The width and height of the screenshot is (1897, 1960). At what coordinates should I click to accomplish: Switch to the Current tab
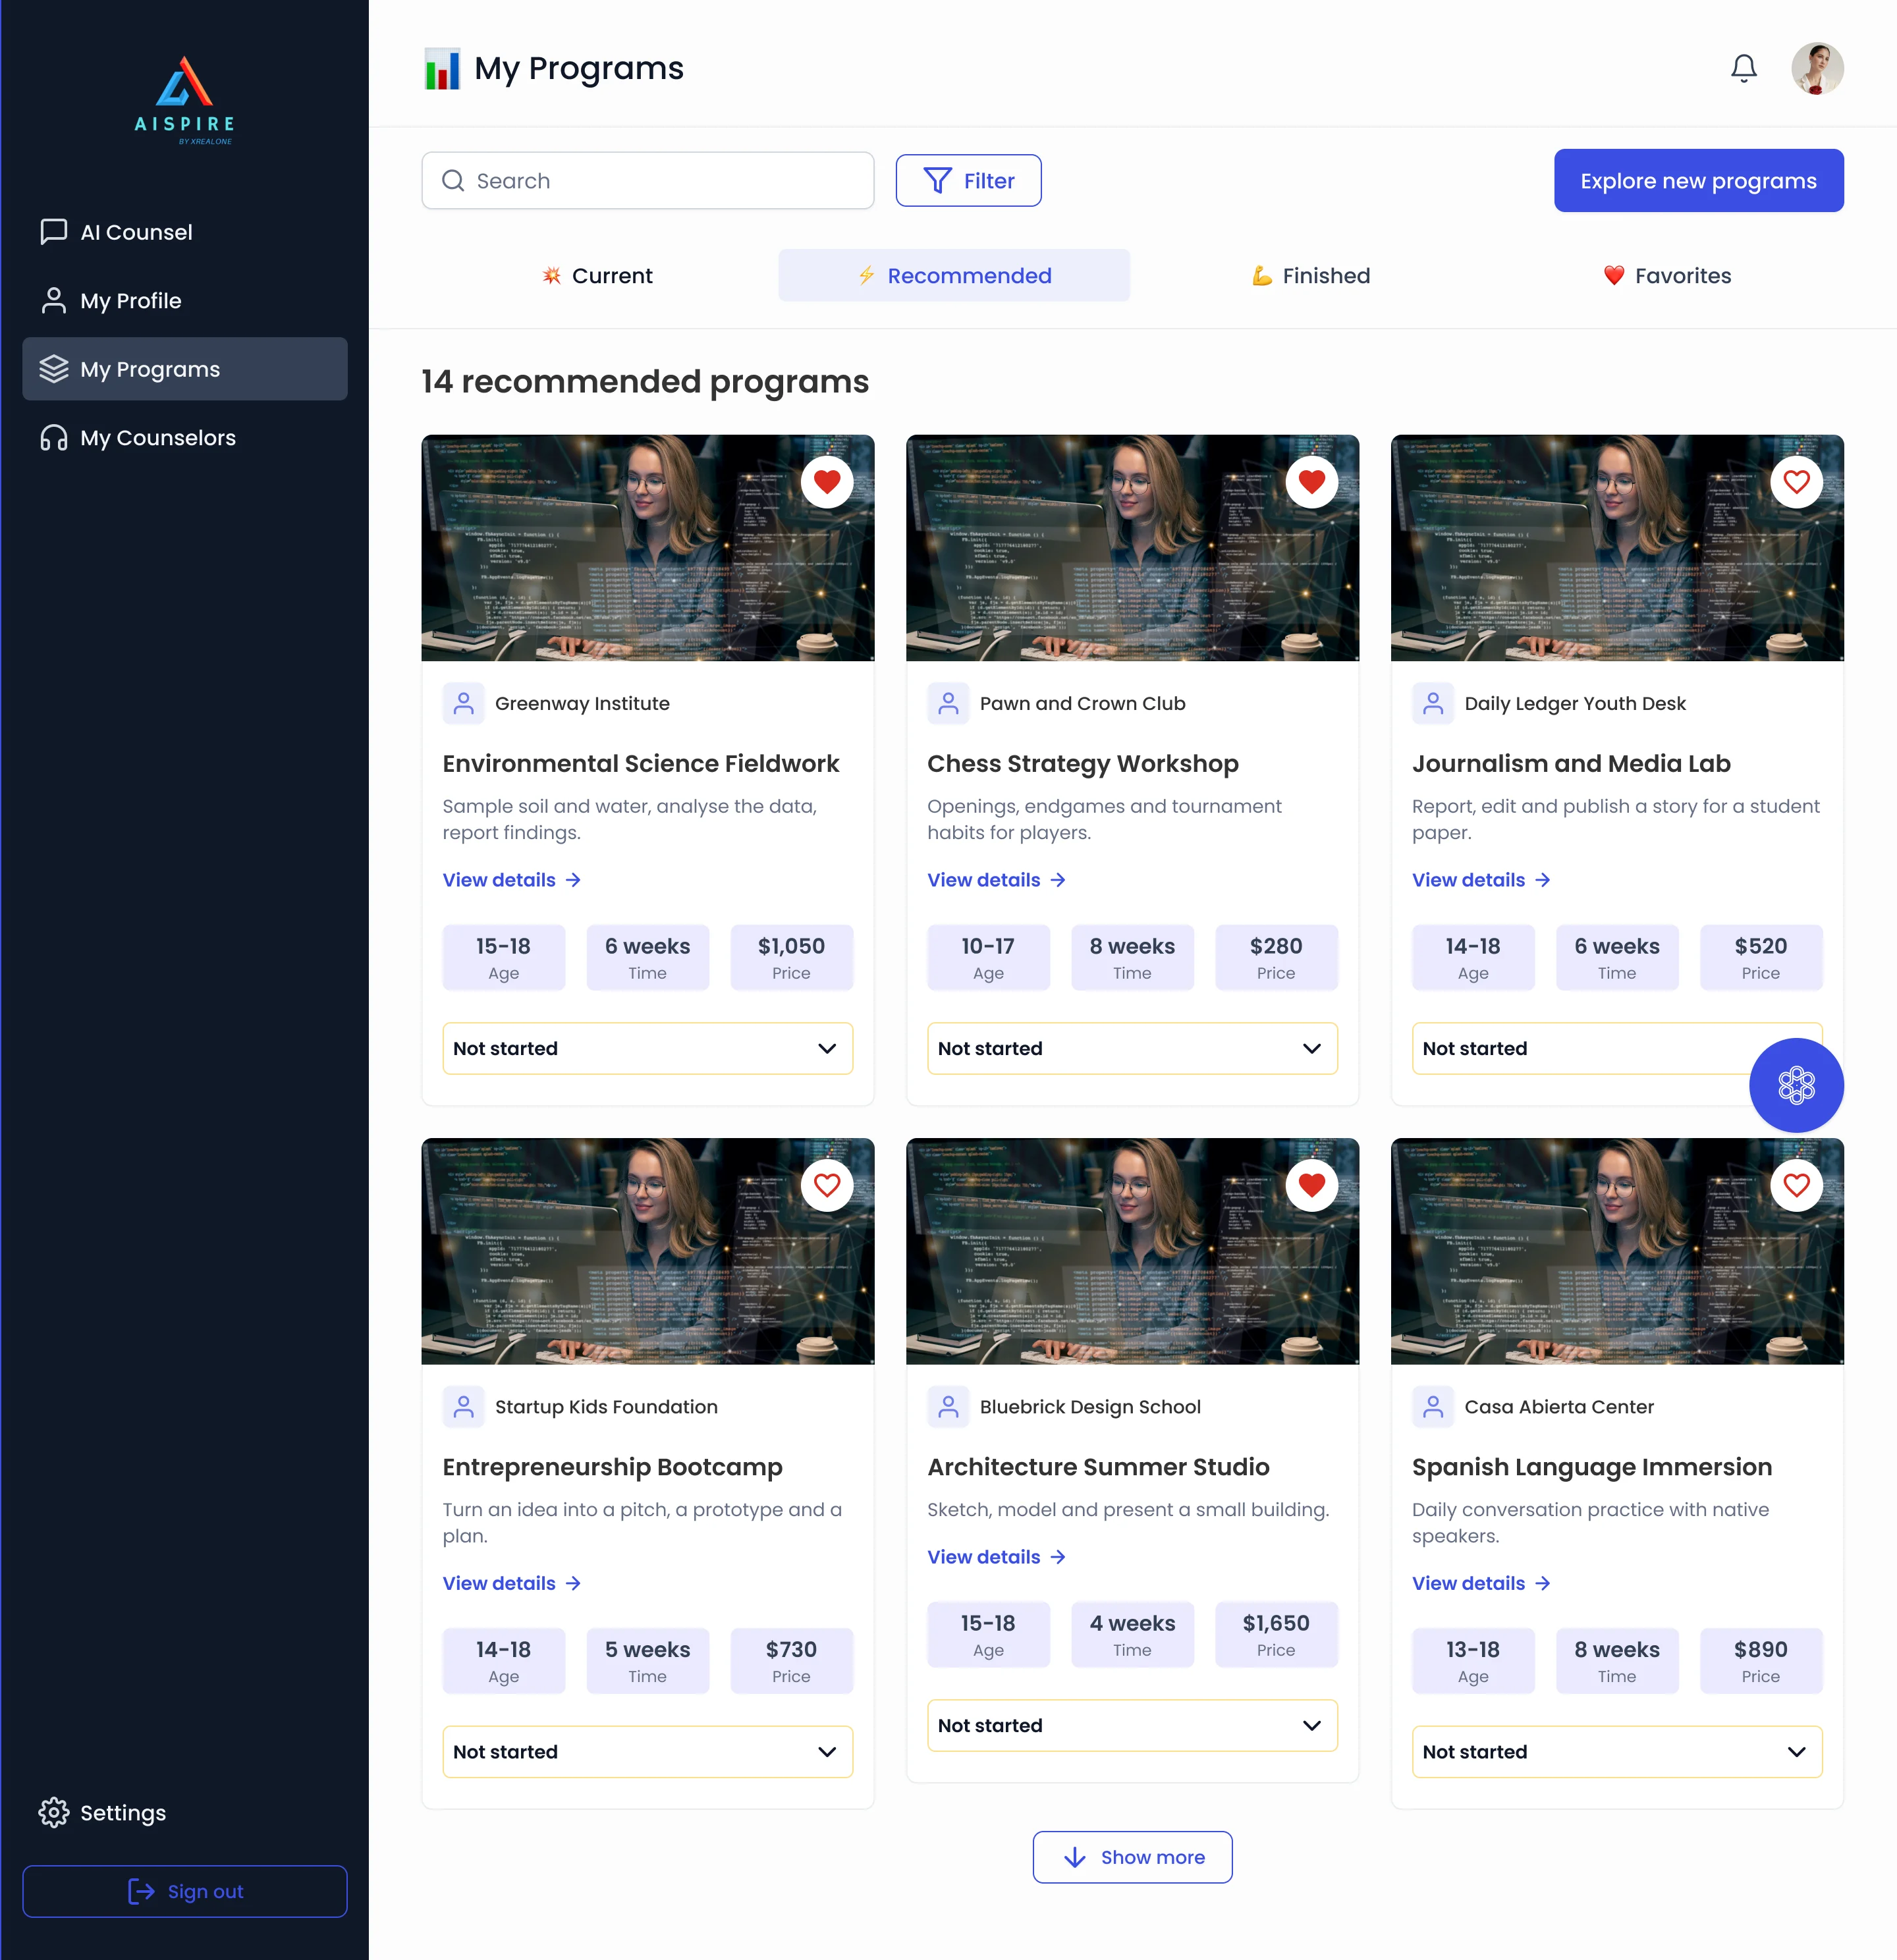tap(597, 276)
